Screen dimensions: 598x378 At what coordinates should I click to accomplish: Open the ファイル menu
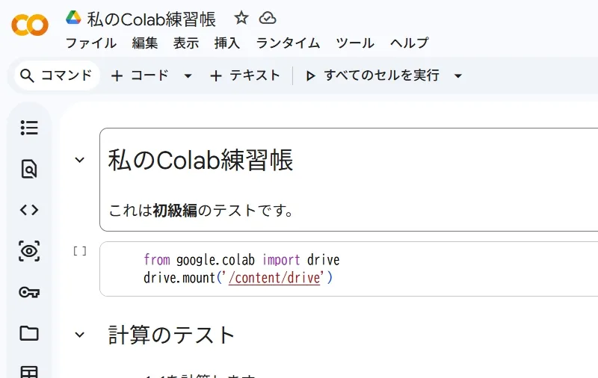90,43
